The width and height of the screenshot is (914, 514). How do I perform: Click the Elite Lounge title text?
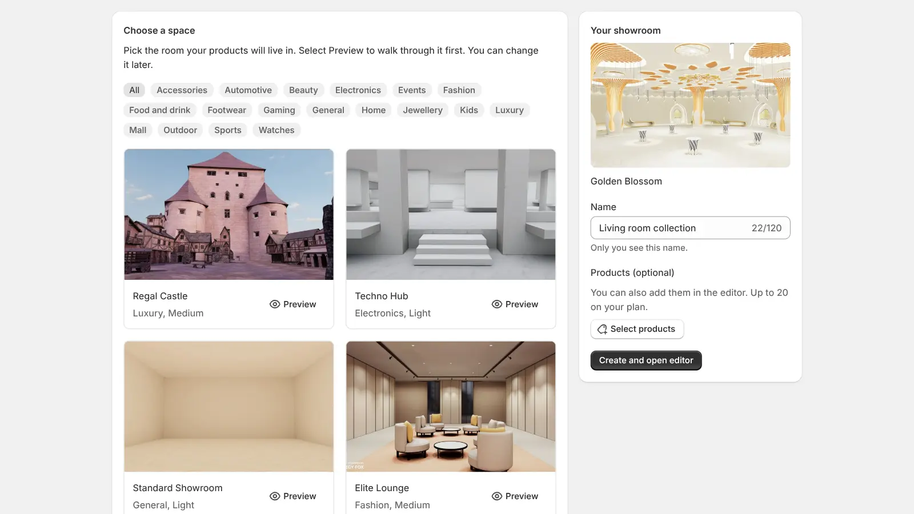[x=382, y=488]
